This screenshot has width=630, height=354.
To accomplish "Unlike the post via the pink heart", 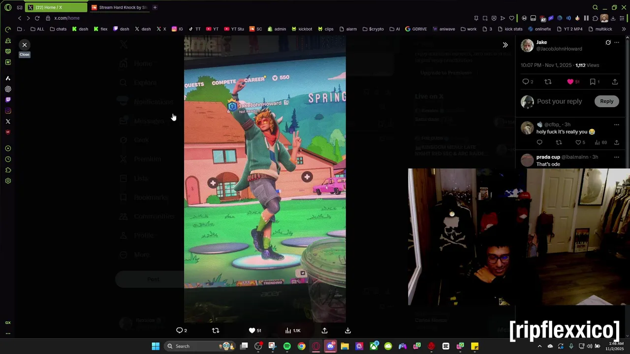I will point(570,82).
